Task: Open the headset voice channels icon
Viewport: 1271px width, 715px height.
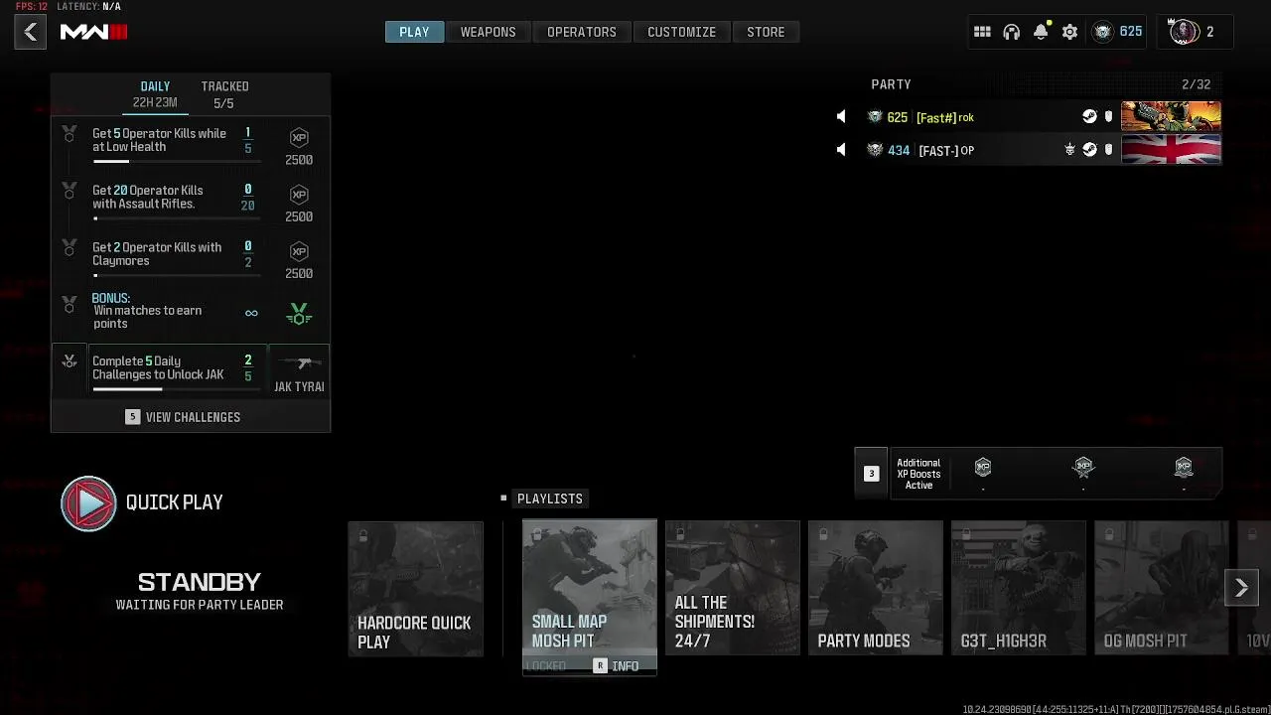Action: [1011, 32]
